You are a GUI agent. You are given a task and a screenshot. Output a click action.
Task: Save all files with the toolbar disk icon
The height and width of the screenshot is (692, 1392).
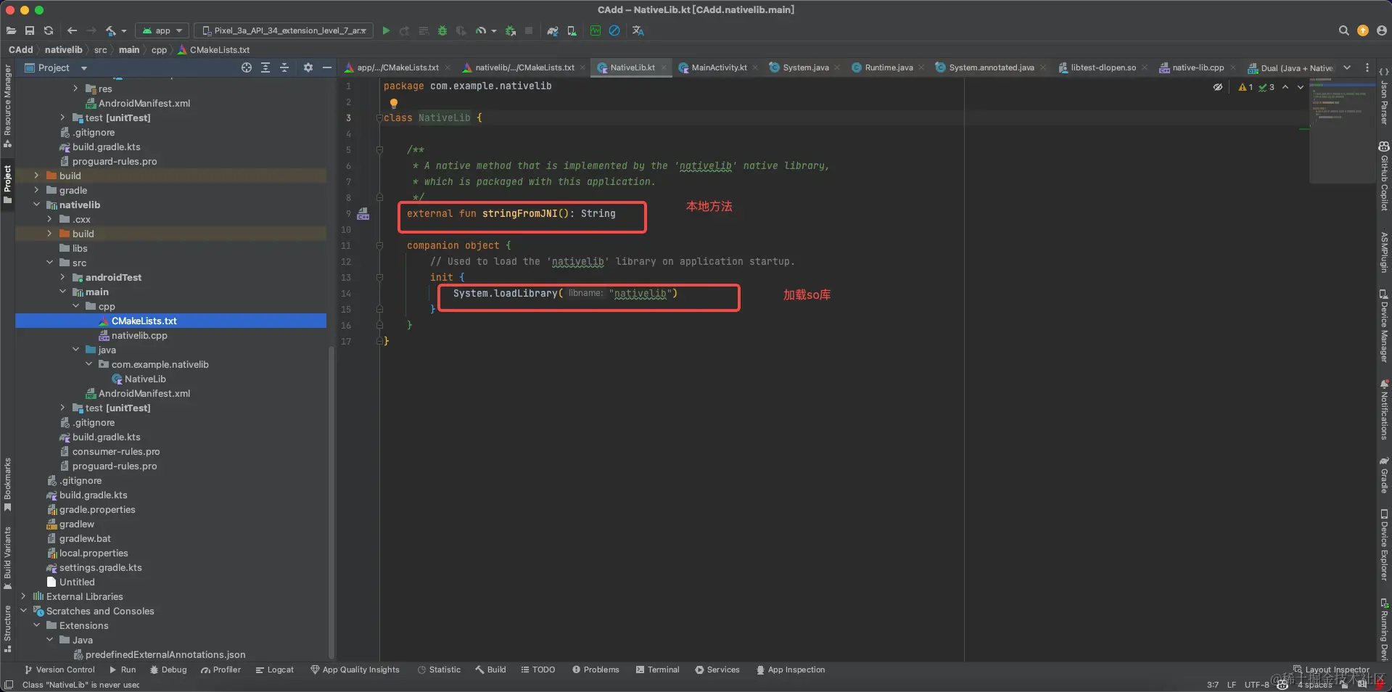30,30
